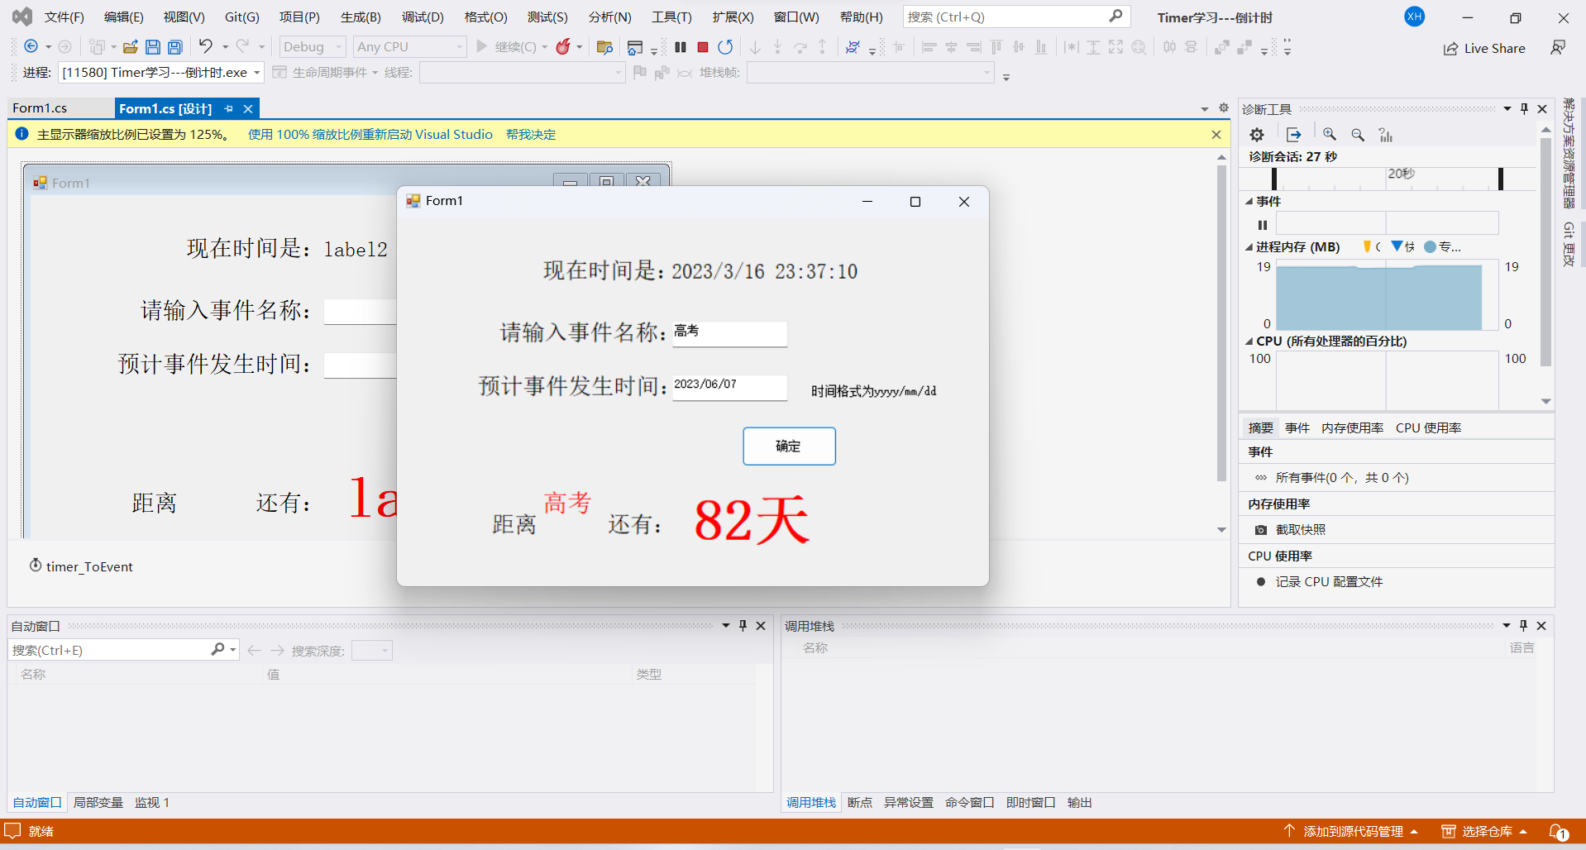Screen dimensions: 1586x850
Task: Click event name input in running Form1
Action: click(729, 333)
